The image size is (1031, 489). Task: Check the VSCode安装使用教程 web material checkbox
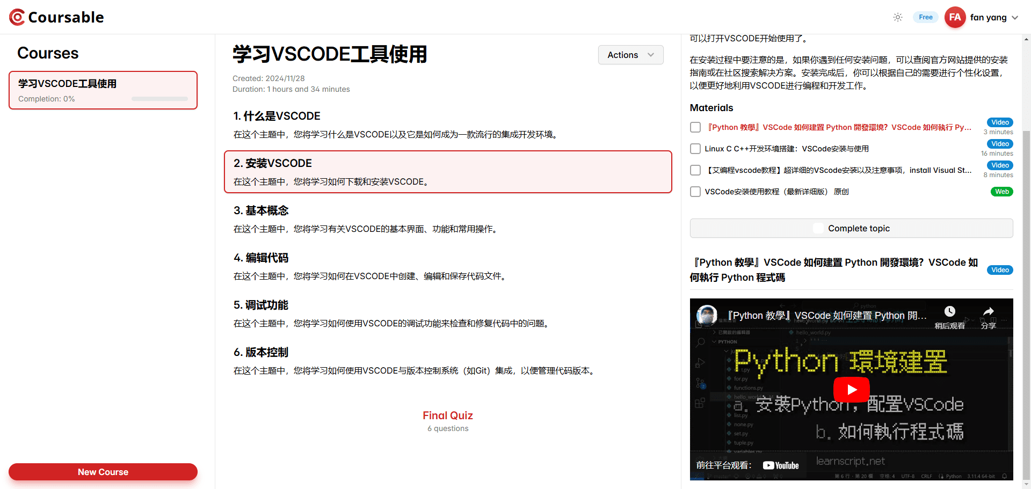coord(695,192)
